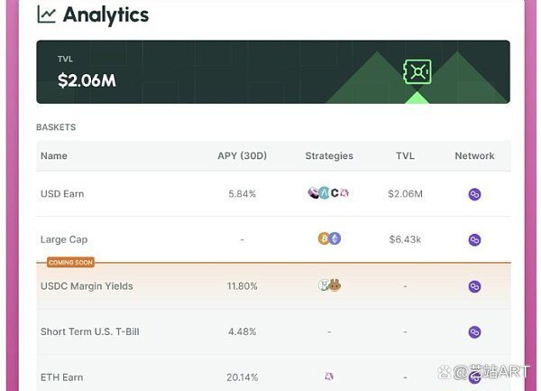Click the Coming Soon badge

[69, 263]
